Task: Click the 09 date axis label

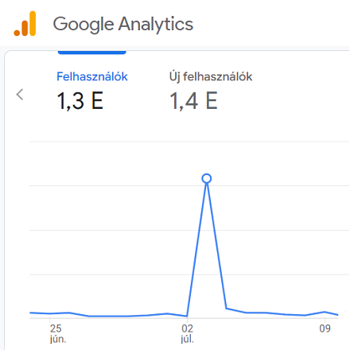Action: point(325,329)
